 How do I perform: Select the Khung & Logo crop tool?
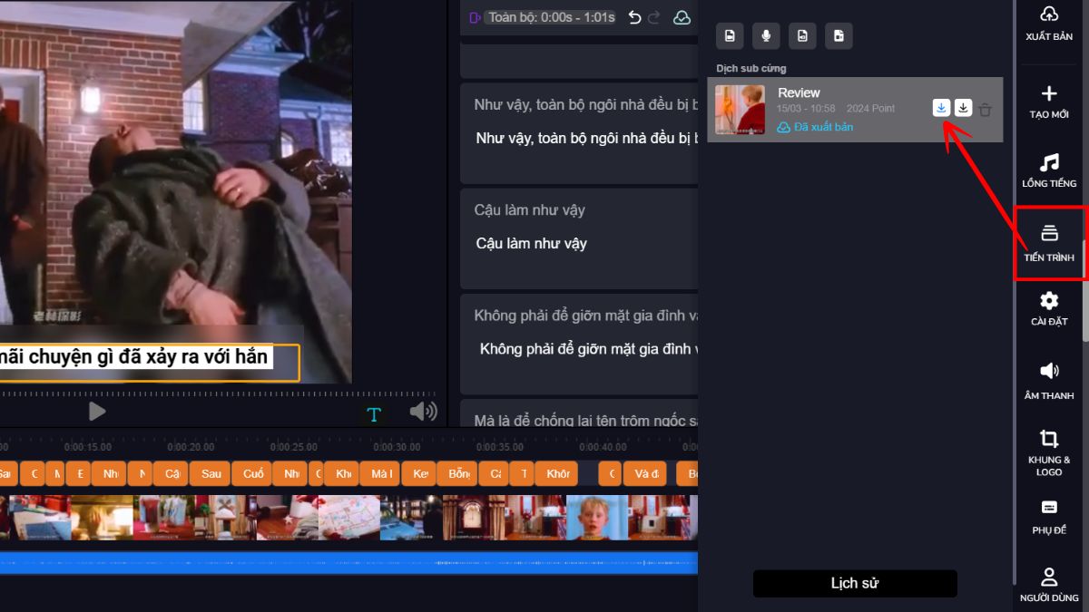click(1049, 452)
